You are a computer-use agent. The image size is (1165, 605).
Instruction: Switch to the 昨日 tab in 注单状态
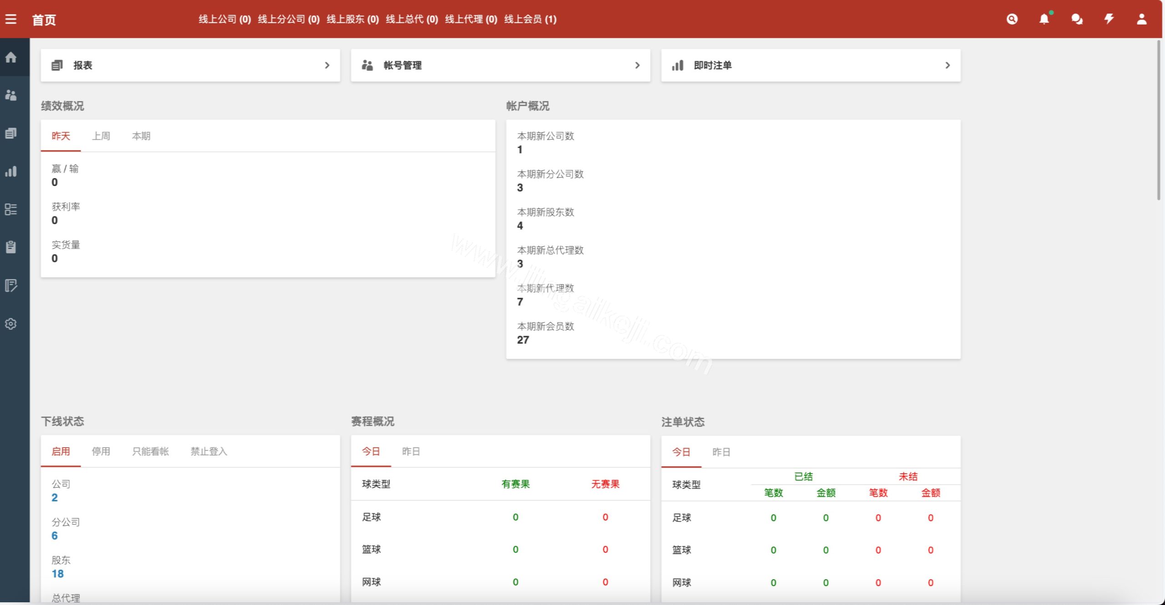tap(721, 452)
